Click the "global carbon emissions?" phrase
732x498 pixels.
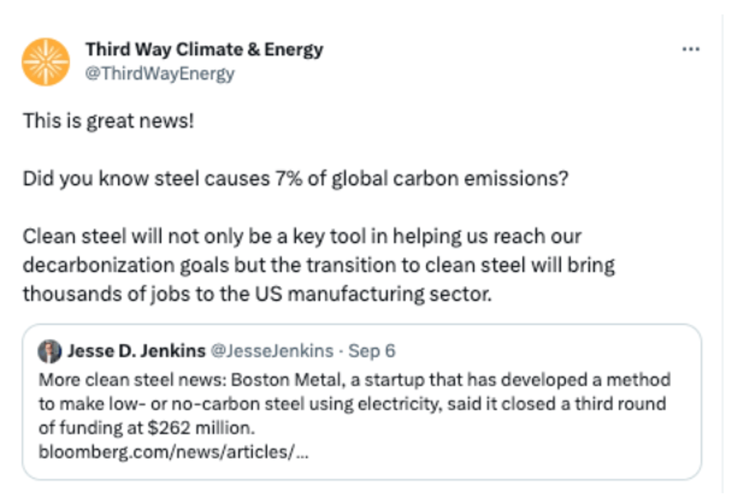(x=450, y=179)
